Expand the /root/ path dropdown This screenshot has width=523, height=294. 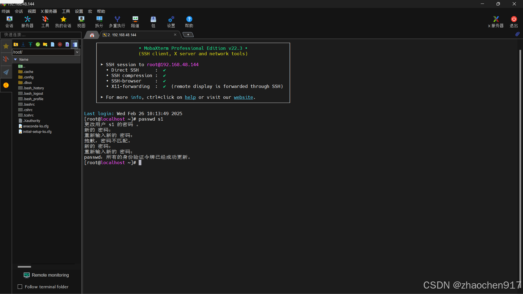coord(77,52)
